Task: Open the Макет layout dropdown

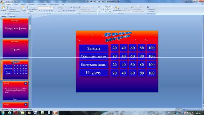Action: (x=30, y=7)
